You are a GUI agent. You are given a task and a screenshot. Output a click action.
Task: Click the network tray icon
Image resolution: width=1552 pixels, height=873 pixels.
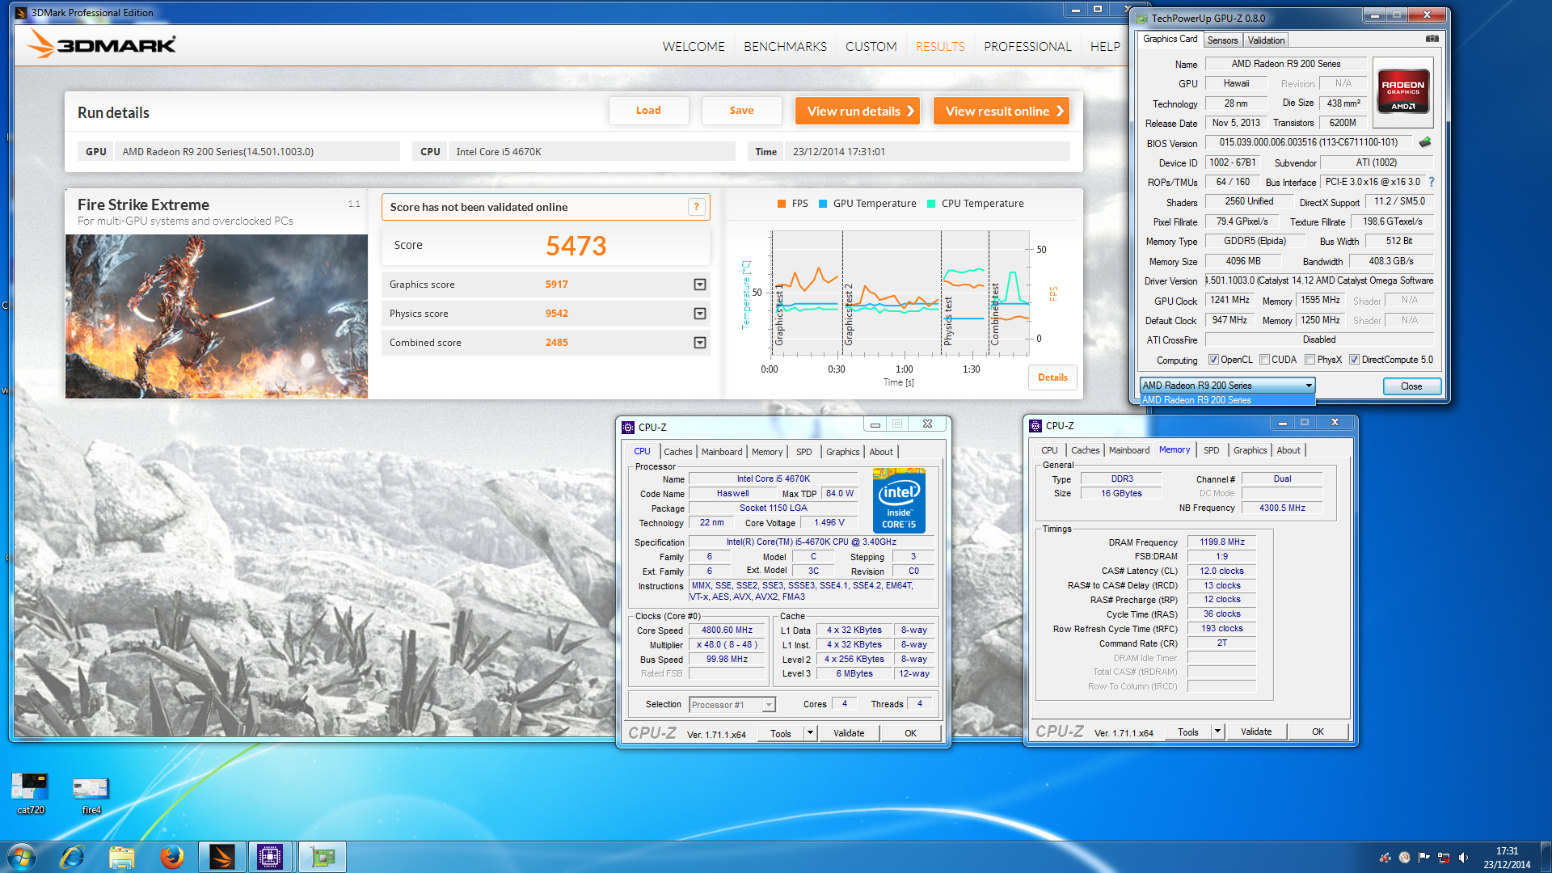[1443, 858]
